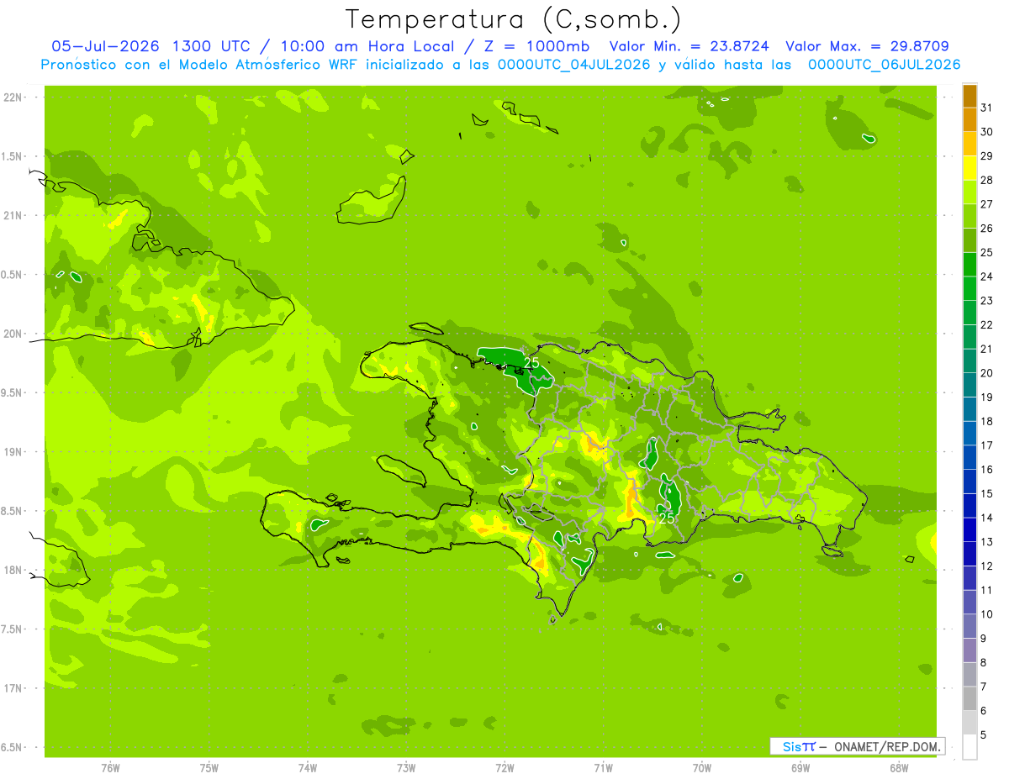Click the legend swatch between 27 and 28
Viewport: 1009px width, 779px height.
coord(969,192)
